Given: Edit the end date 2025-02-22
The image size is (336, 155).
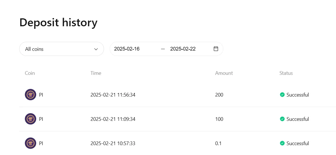Looking at the screenshot, I should pyautogui.click(x=183, y=49).
